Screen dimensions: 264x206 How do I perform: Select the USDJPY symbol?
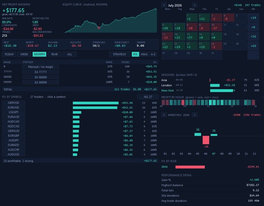coord(13,112)
